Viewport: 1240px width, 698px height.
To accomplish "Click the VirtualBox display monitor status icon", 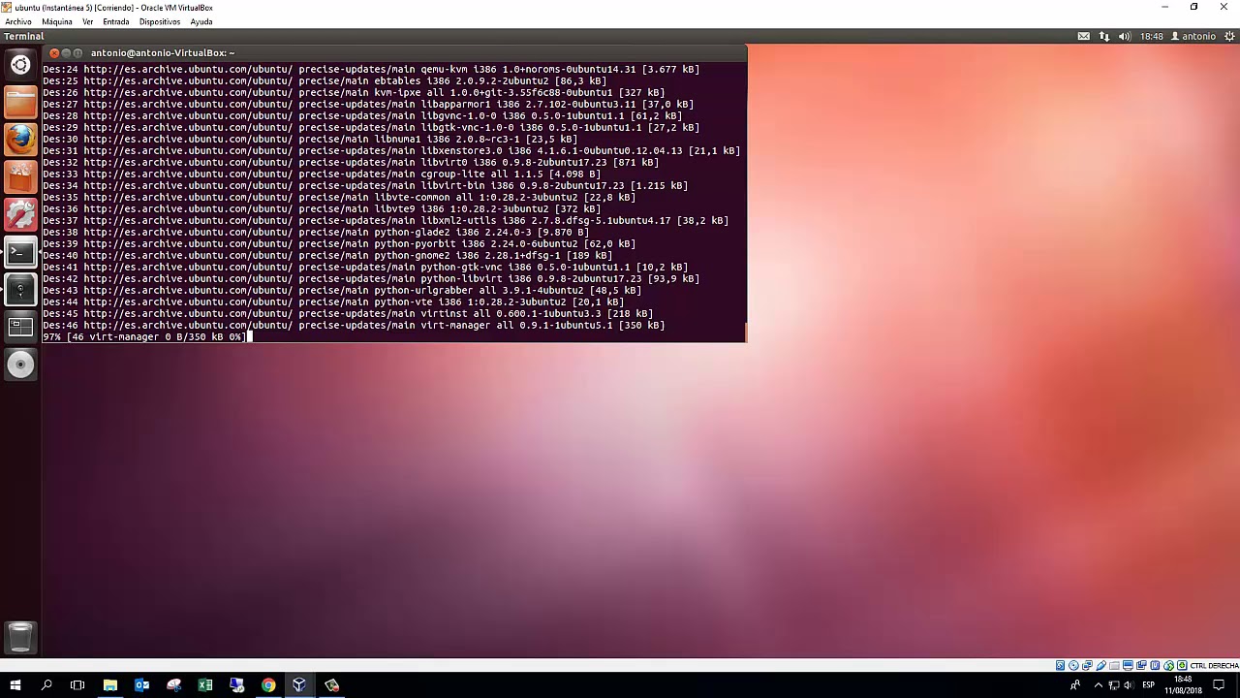I will (x=1128, y=666).
